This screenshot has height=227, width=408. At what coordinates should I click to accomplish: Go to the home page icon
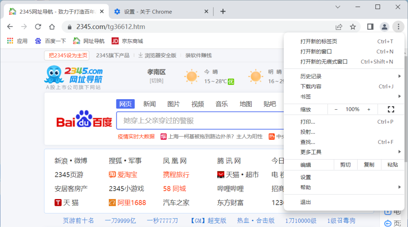52,27
